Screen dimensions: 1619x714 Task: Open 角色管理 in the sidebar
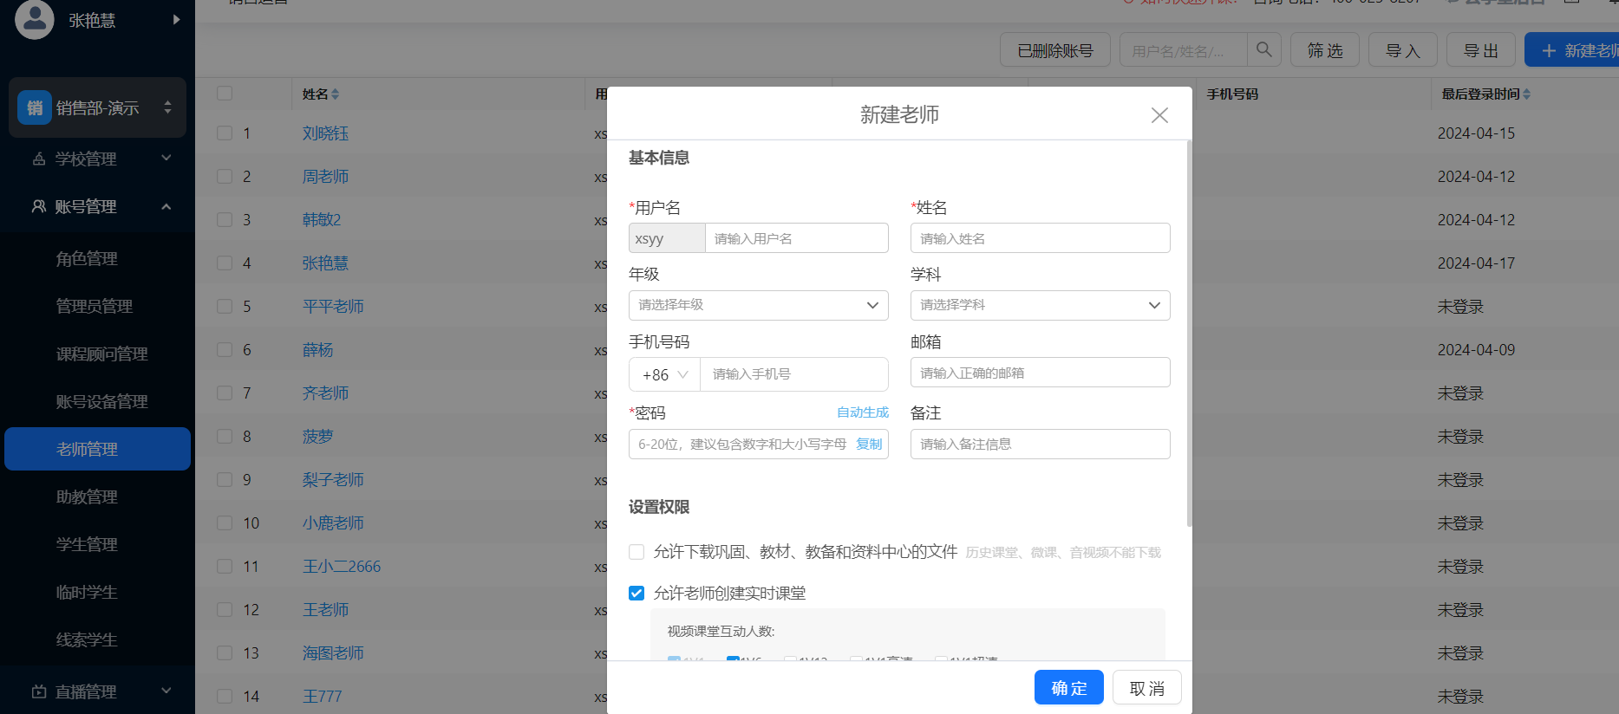point(87,258)
